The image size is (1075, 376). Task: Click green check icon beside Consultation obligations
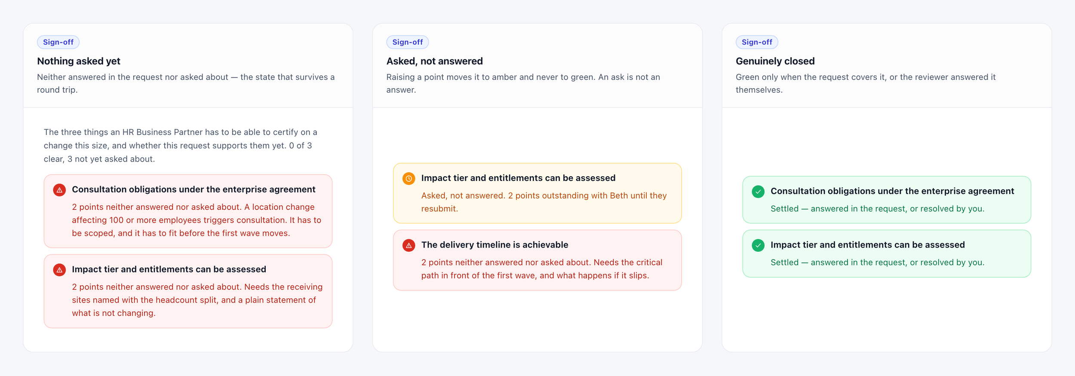pyautogui.click(x=758, y=192)
